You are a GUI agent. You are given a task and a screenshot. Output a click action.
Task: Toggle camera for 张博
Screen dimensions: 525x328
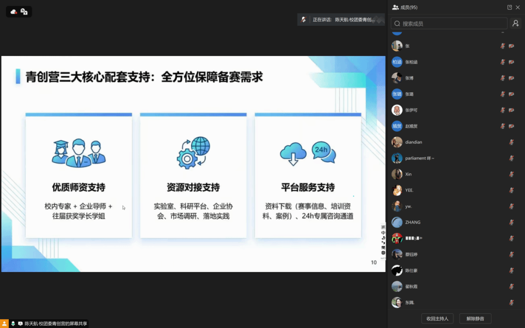click(511, 78)
